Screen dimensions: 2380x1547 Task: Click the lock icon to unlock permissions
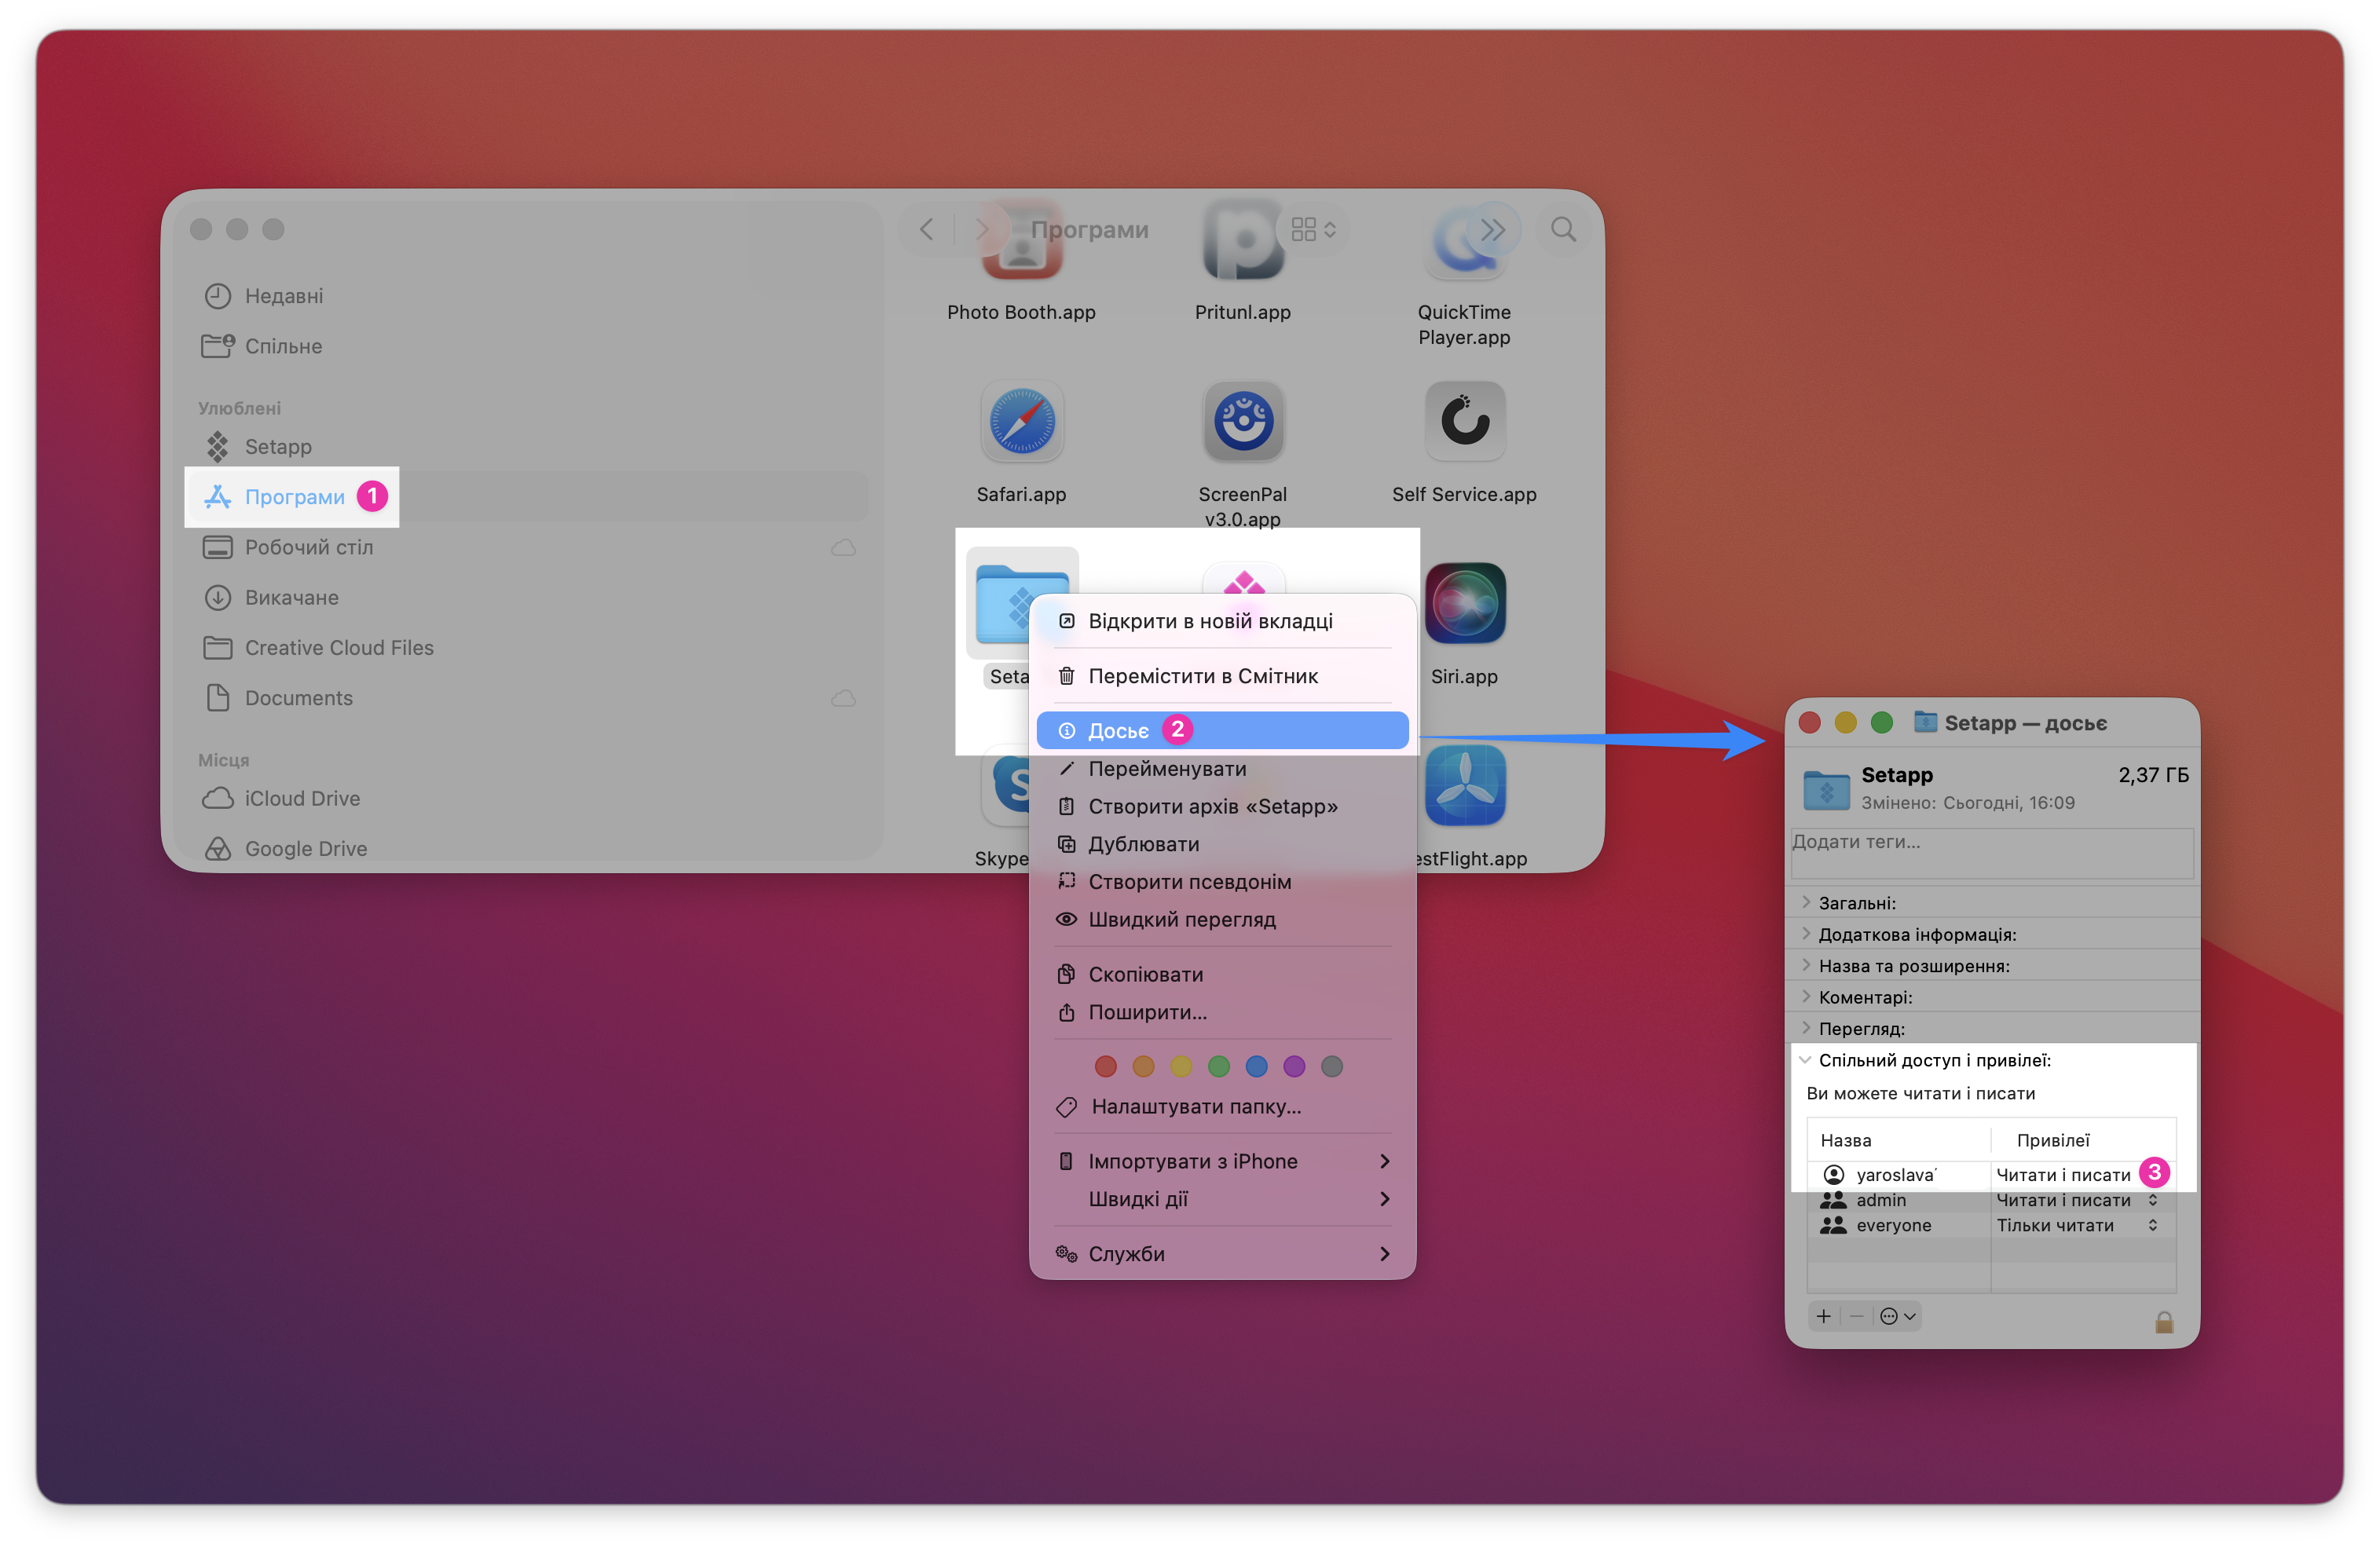(2164, 1322)
